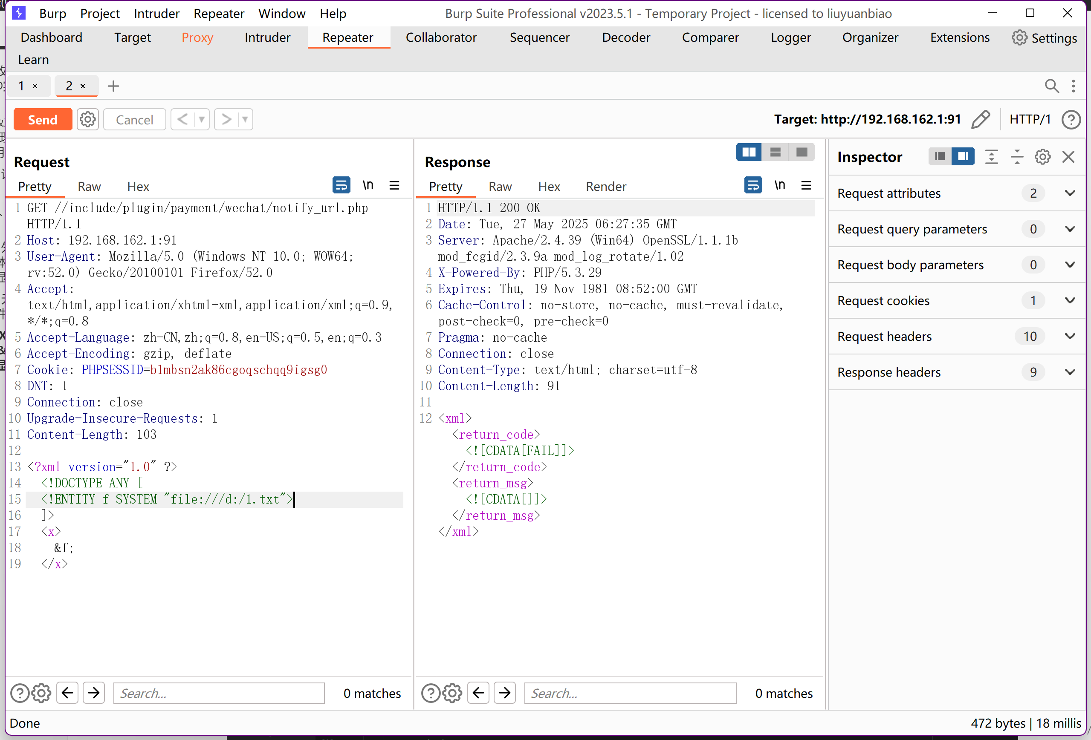
Task: Toggle word wrap in Request pane
Action: click(341, 185)
